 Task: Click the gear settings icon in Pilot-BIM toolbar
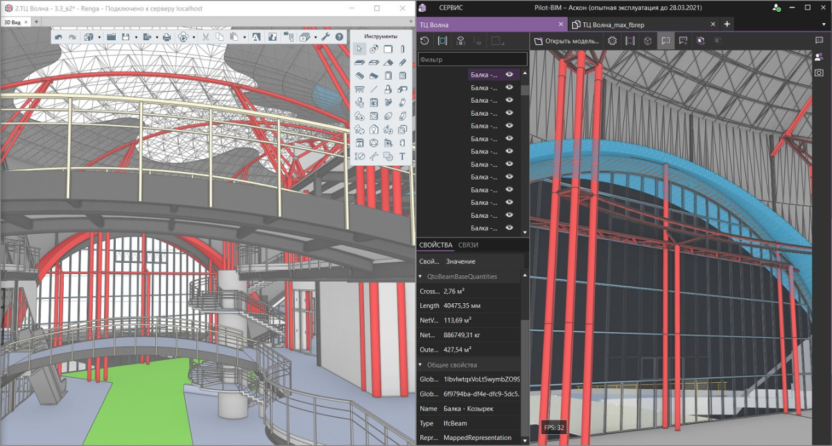point(612,41)
